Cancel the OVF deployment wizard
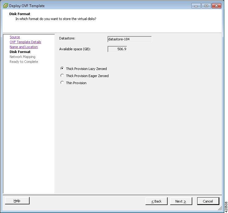The image size is (228, 213). tap(208, 201)
